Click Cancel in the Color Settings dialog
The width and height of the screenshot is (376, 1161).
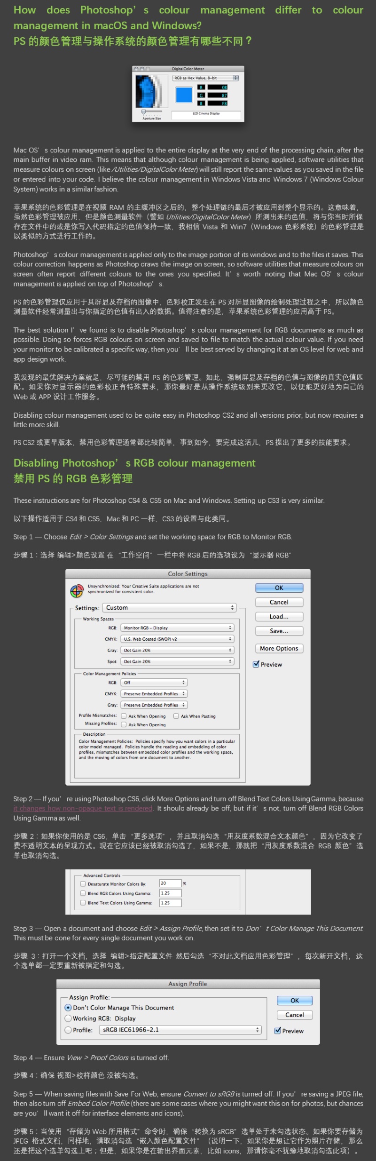click(279, 602)
